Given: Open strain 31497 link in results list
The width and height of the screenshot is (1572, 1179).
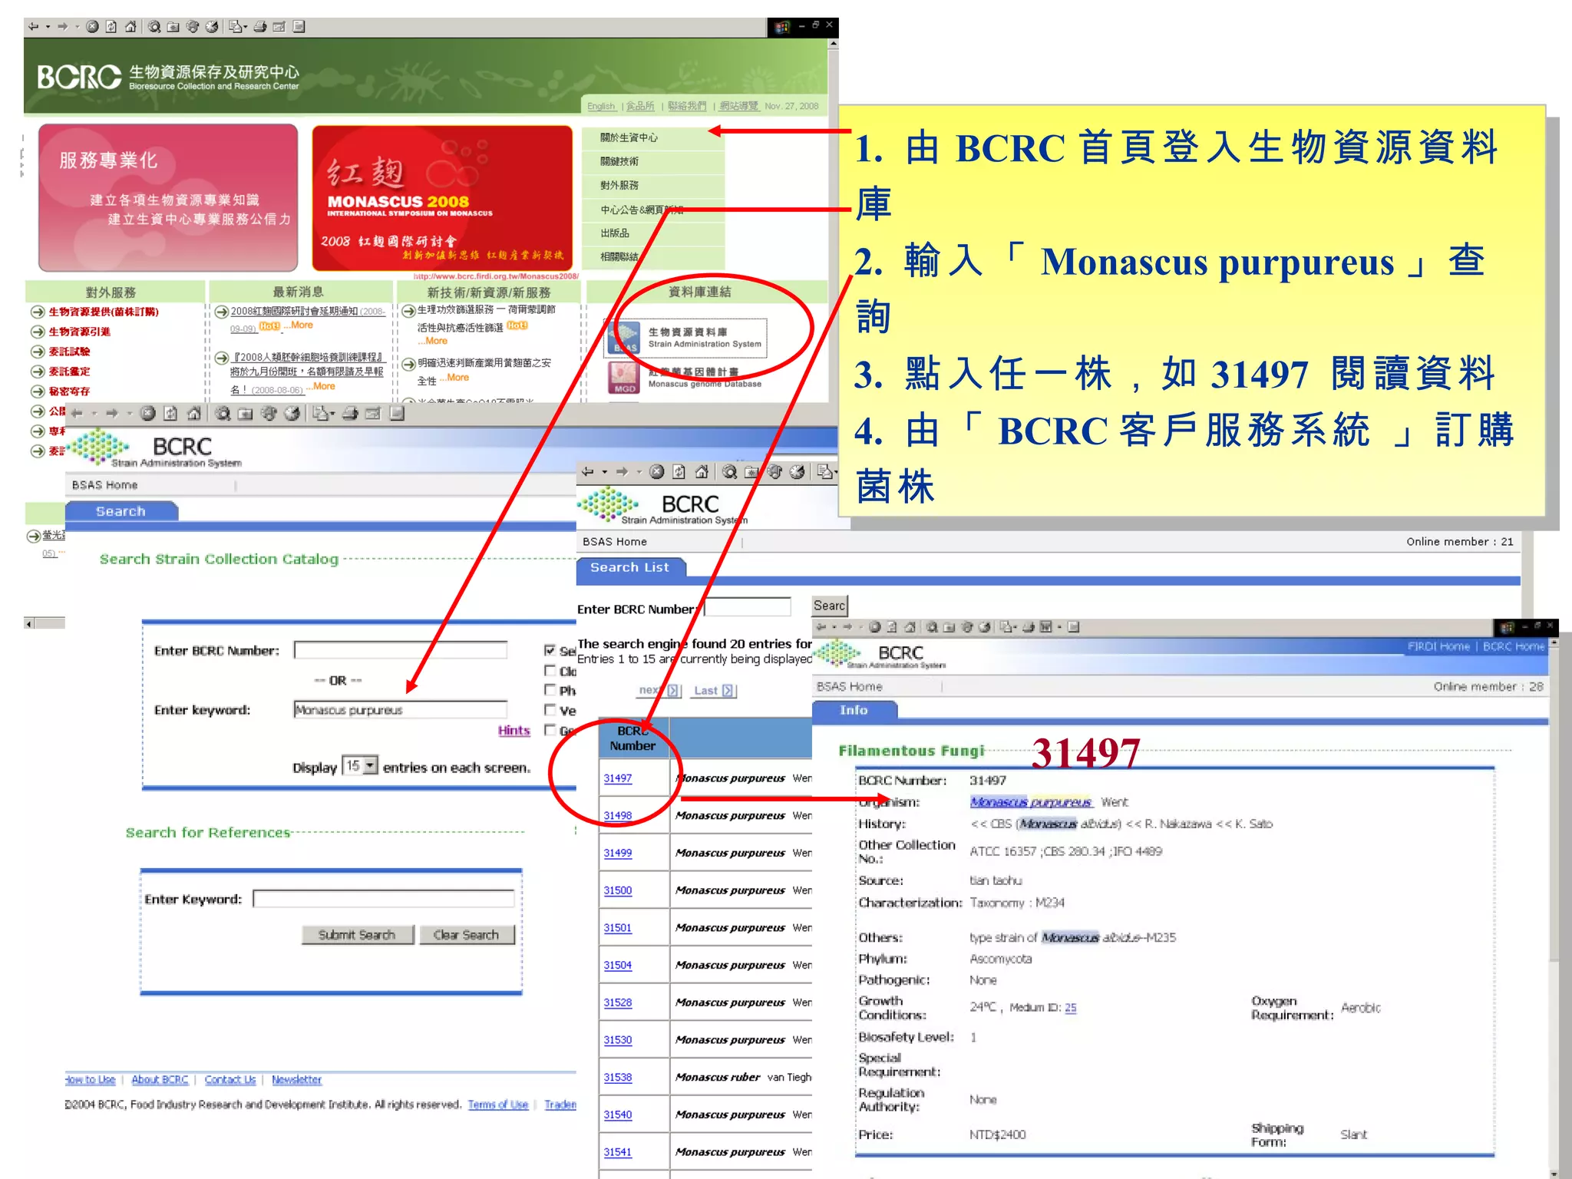Looking at the screenshot, I should [x=618, y=778].
